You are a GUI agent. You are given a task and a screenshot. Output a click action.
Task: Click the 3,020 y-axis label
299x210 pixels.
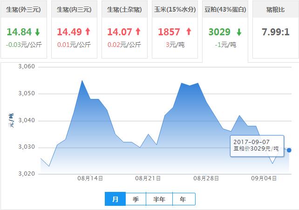pos(27,173)
